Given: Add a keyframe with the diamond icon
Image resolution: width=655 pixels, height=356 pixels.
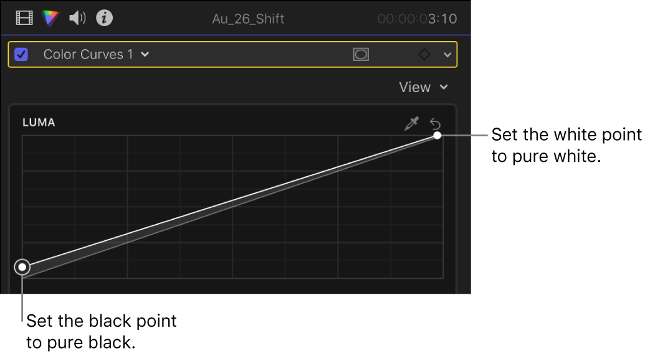Looking at the screenshot, I should click(x=424, y=55).
